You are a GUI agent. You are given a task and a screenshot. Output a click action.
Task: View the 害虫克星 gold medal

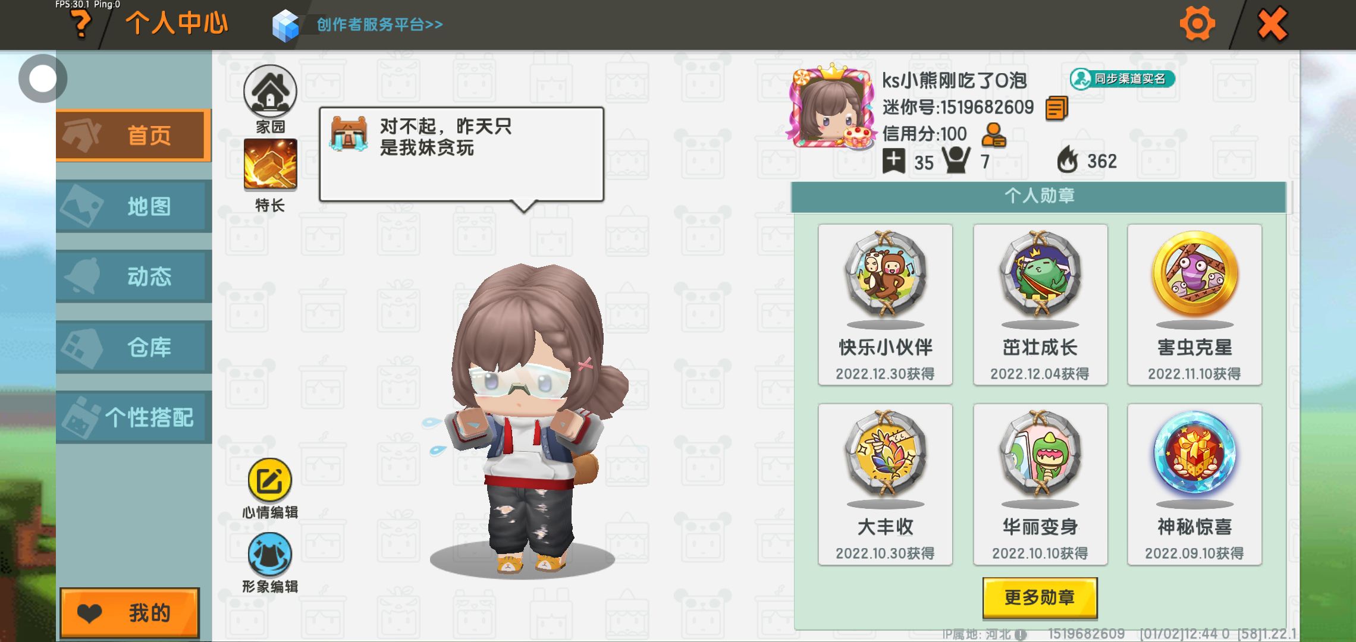1195,304
